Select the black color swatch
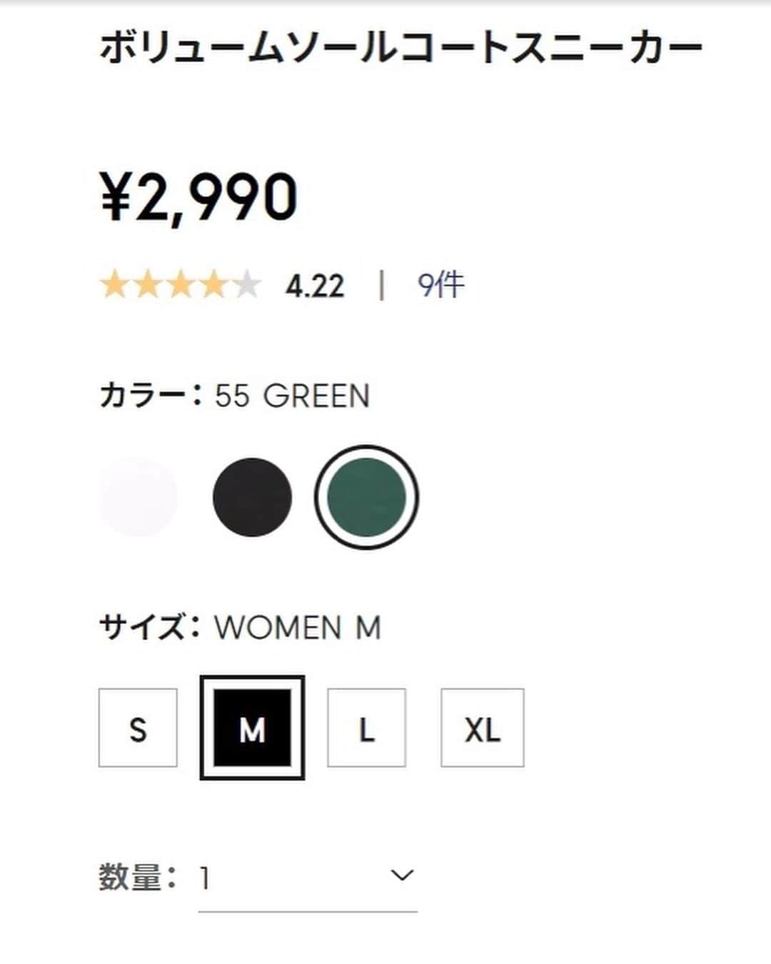 pyautogui.click(x=253, y=497)
